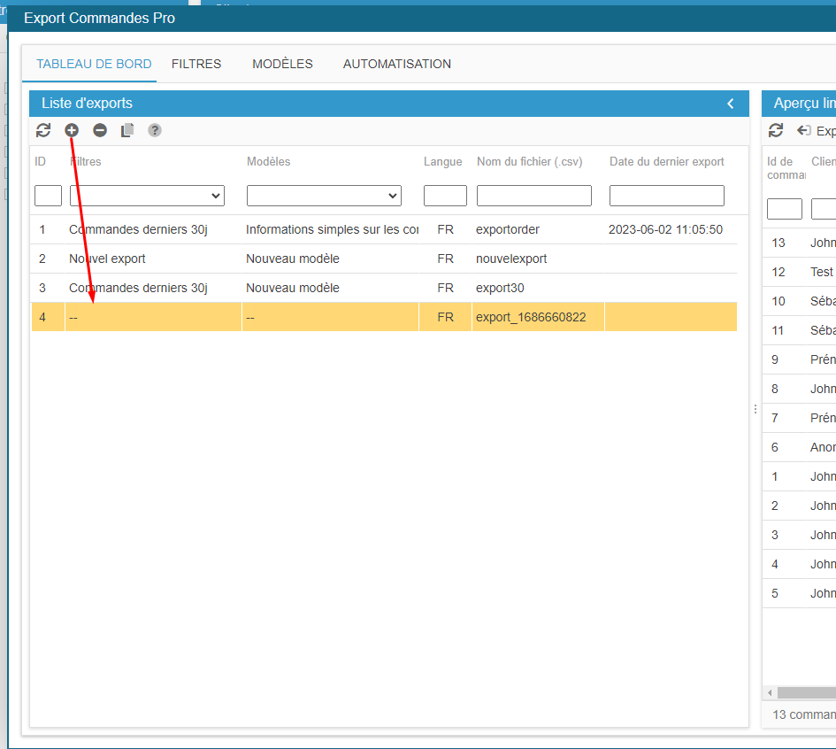Switch to the FILTRES tab

[196, 64]
